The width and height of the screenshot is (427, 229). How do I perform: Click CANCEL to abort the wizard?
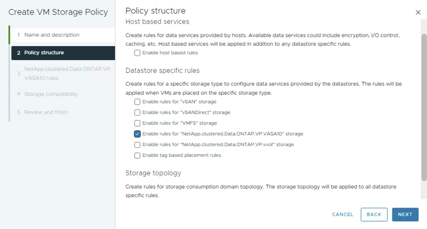pos(342,215)
